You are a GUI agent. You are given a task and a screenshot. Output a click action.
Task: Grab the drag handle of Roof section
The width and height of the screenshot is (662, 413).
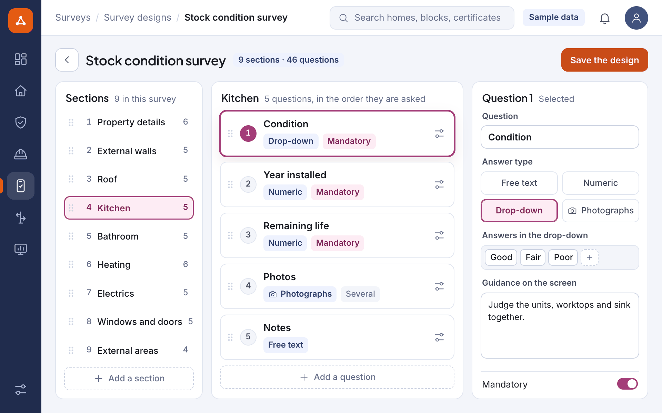coord(71,179)
